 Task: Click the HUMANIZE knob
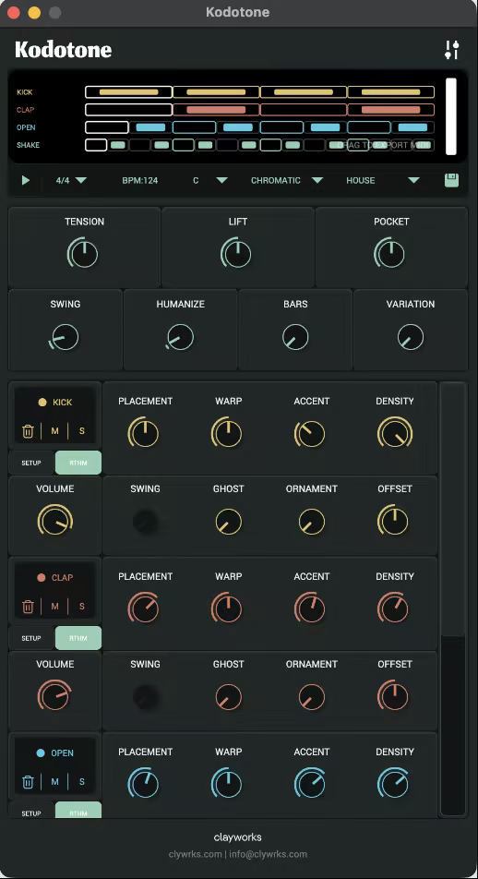point(180,338)
